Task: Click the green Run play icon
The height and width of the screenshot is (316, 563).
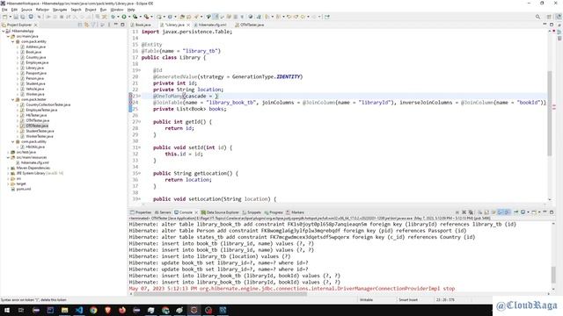Action: click(124, 17)
